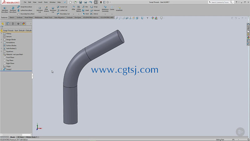Open the Save dropdown arrow
Viewport: 250px width, 141px height.
pyautogui.click(x=83, y=2)
